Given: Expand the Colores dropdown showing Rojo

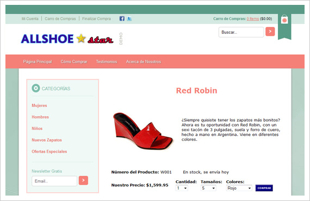Looking at the screenshot, I should click(239, 188).
